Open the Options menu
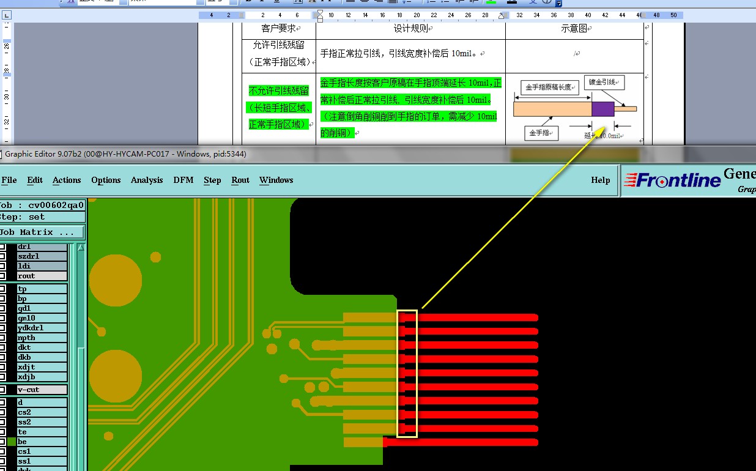 coord(106,180)
